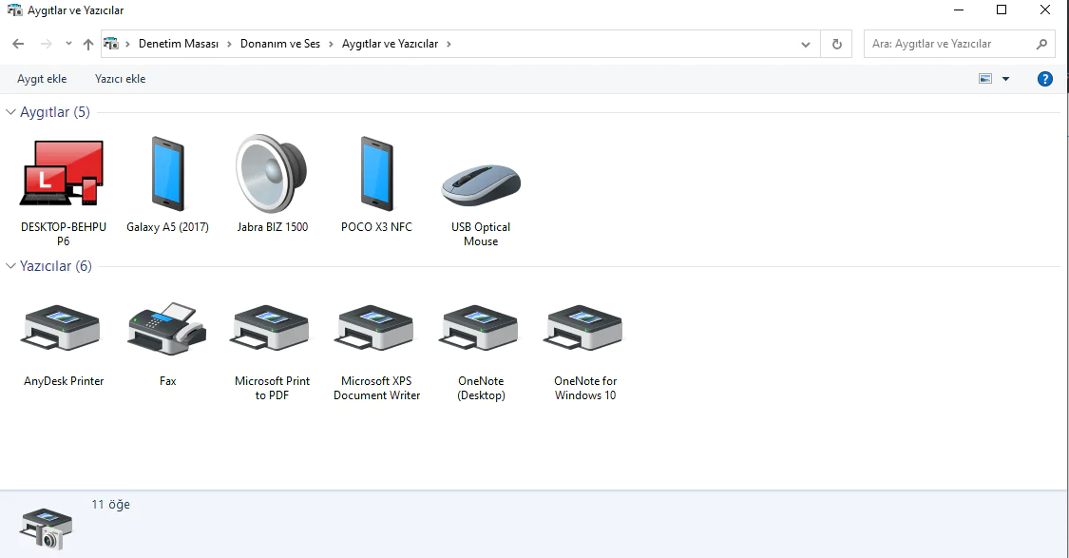The height and width of the screenshot is (558, 1069).
Task: Open the Jabra BIZ 1500 speaker device
Action: [271, 176]
